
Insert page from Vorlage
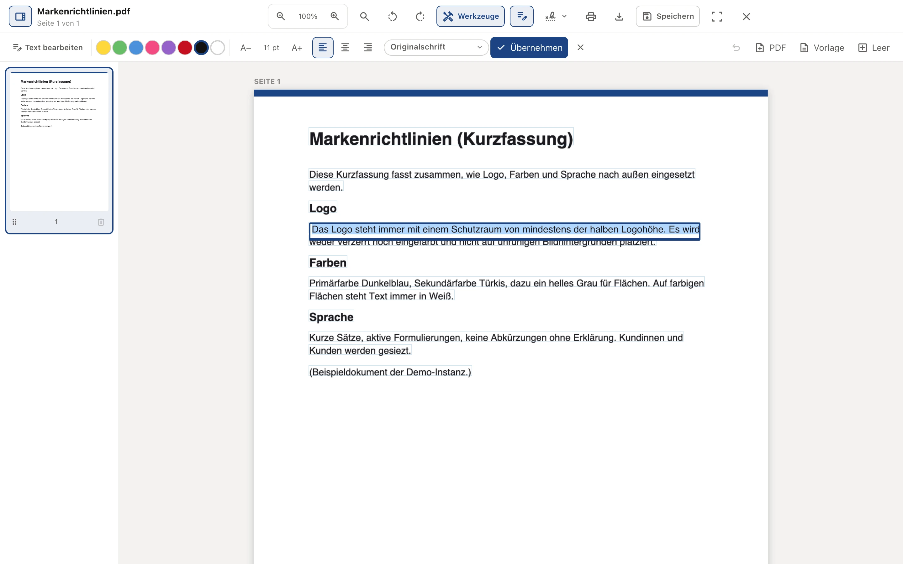[x=822, y=48]
